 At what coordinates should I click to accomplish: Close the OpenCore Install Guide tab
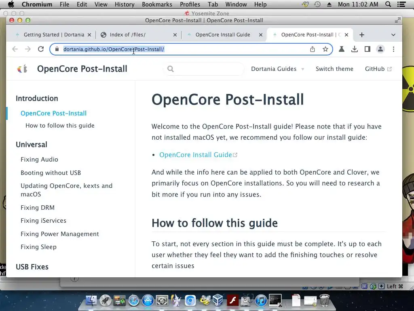tap(261, 35)
